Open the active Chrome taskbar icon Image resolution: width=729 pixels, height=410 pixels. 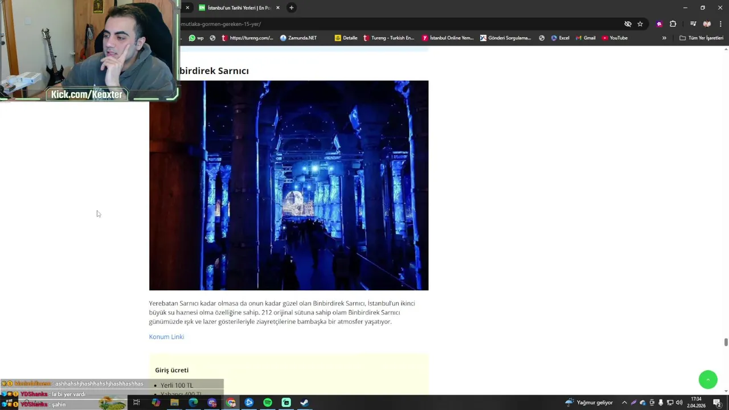[x=231, y=403]
